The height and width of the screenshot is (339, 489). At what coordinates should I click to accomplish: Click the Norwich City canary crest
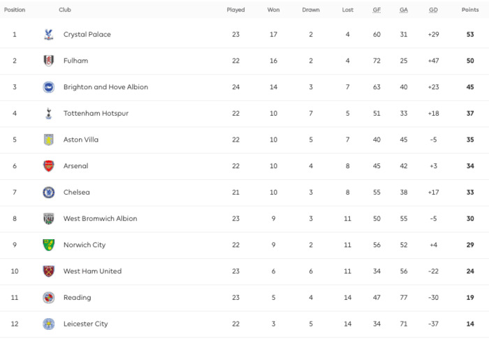49,245
